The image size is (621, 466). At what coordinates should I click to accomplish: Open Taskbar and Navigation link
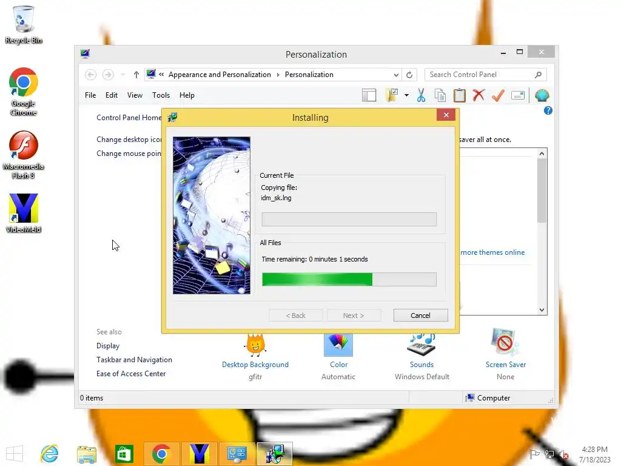pyautogui.click(x=134, y=360)
